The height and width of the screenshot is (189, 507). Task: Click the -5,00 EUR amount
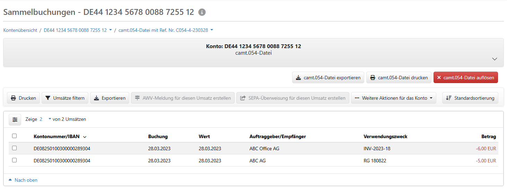point(486,161)
